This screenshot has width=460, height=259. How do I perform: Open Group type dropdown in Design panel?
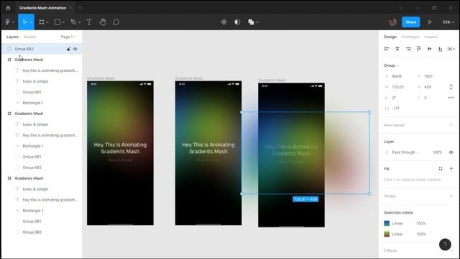[x=392, y=65]
